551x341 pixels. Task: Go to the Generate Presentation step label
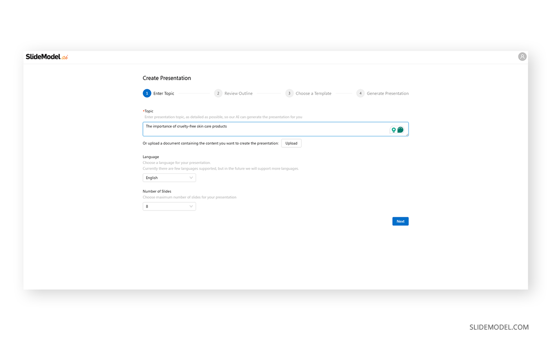(388, 93)
